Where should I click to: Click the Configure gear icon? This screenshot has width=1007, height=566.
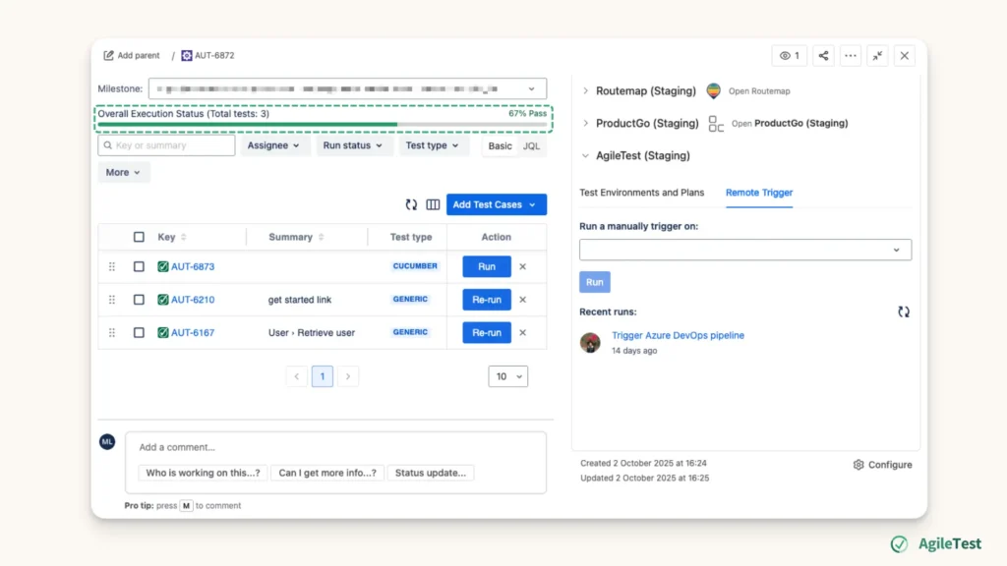tap(859, 465)
